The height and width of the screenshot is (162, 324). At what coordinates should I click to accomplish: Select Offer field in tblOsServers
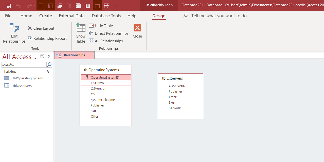click(181, 97)
